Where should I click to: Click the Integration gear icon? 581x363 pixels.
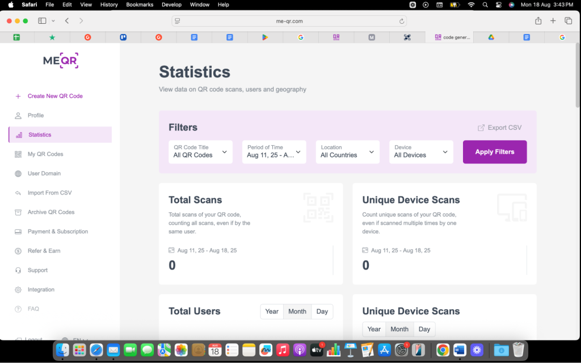[18, 290]
